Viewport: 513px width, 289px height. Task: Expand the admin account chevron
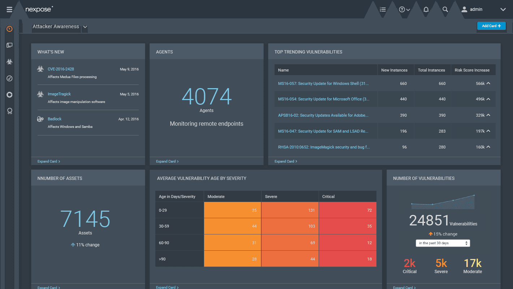pyautogui.click(x=503, y=9)
